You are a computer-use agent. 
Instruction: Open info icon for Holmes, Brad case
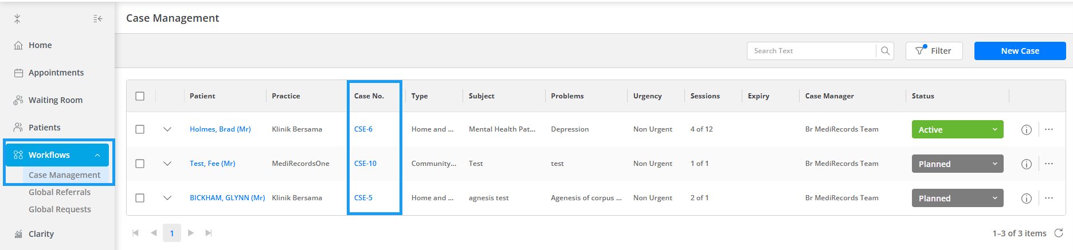1026,130
